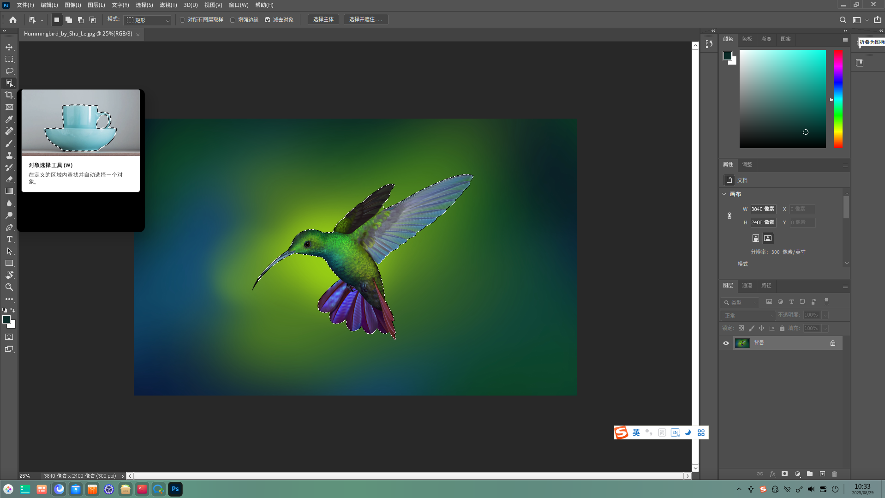The height and width of the screenshot is (498, 885).
Task: Click the 选择主体 button
Action: click(x=323, y=19)
